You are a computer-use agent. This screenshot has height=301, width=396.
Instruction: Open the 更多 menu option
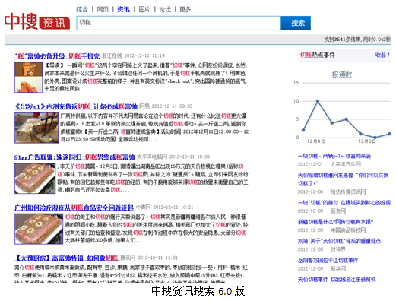[185, 10]
